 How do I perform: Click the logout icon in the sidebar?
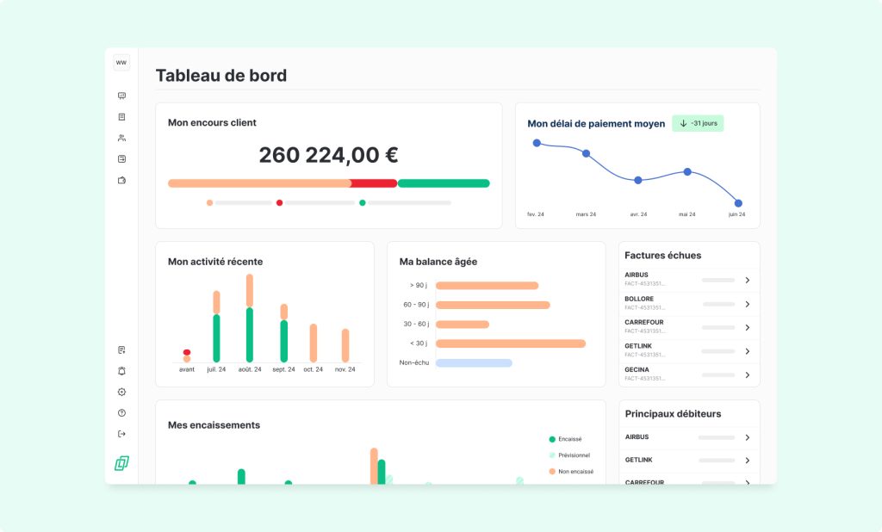click(121, 432)
